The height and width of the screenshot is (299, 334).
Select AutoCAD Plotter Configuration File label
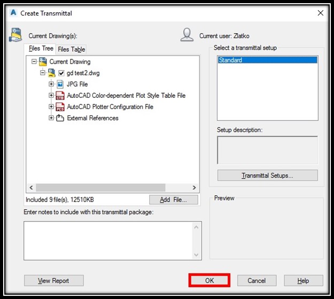coord(110,107)
